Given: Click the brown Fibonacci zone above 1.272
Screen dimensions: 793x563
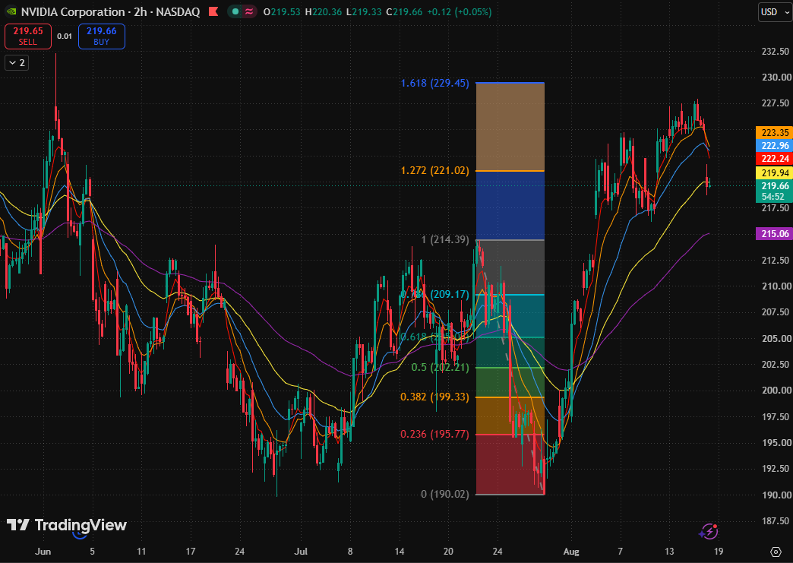Looking at the screenshot, I should (510, 126).
